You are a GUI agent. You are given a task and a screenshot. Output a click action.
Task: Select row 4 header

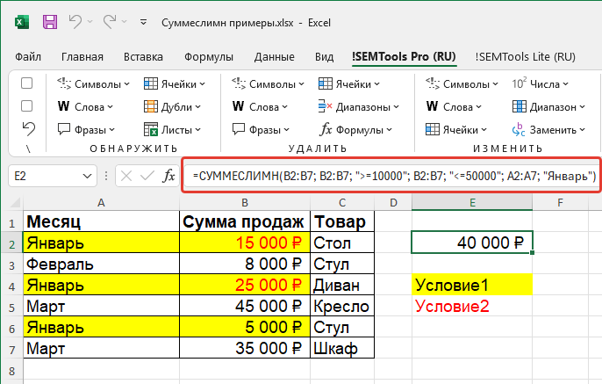(12, 286)
